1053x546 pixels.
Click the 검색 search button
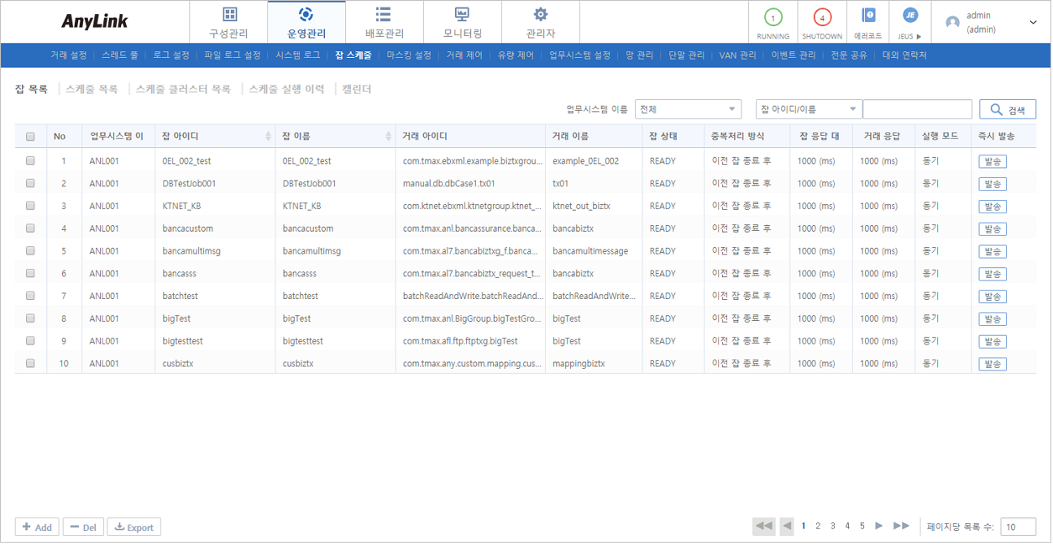1008,110
